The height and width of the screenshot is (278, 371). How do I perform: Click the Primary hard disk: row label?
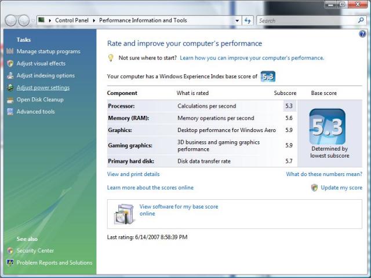point(131,161)
